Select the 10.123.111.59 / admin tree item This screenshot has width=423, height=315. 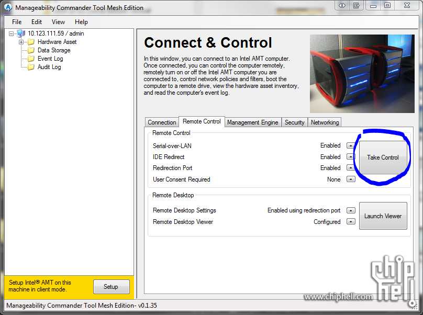56,33
